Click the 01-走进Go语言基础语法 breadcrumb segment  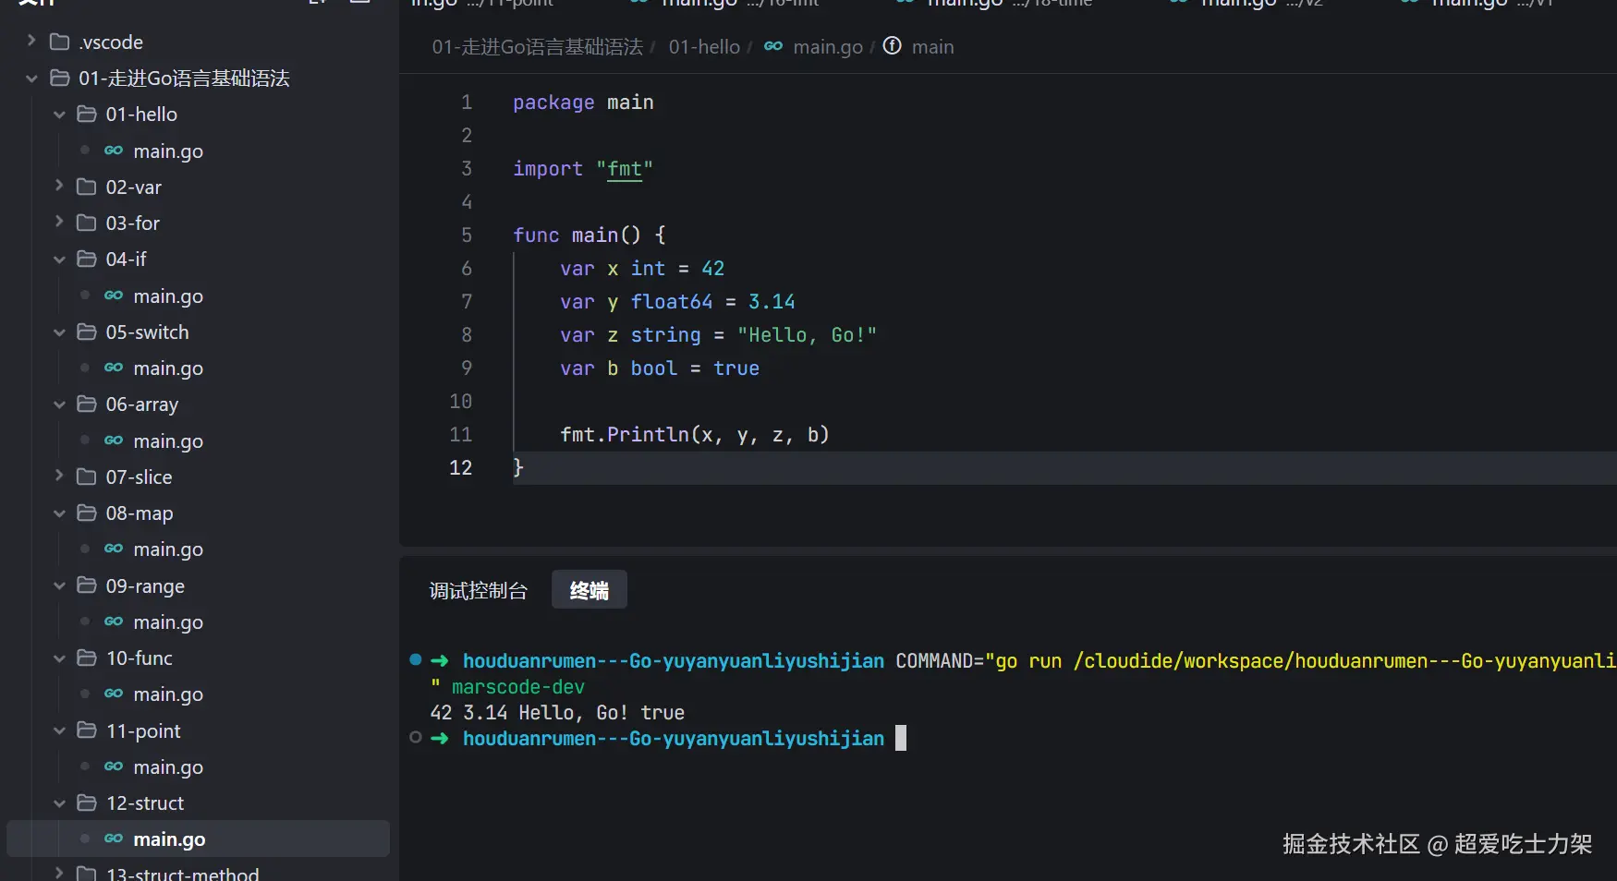(537, 47)
